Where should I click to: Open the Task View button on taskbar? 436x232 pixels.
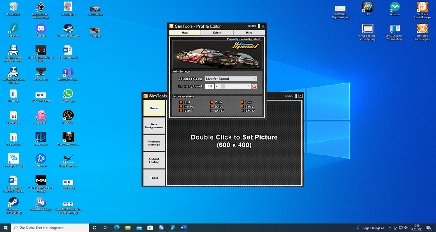point(106,228)
